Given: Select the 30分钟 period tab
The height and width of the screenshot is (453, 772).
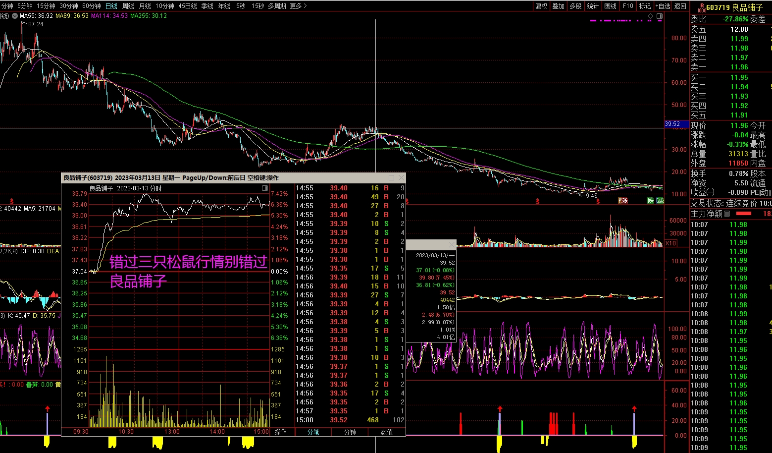Looking at the screenshot, I should 69,6.
